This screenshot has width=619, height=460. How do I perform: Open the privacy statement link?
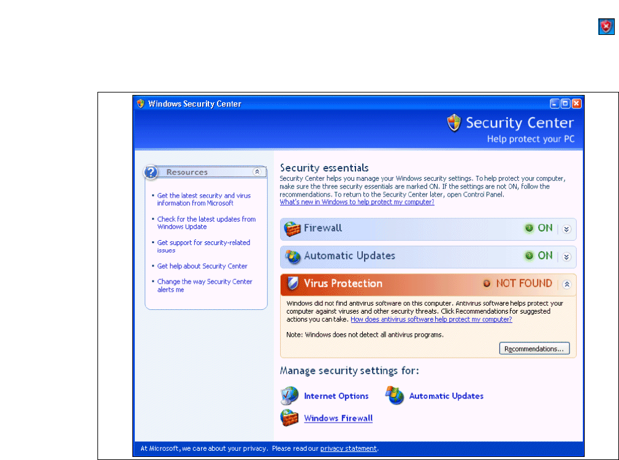[348, 448]
